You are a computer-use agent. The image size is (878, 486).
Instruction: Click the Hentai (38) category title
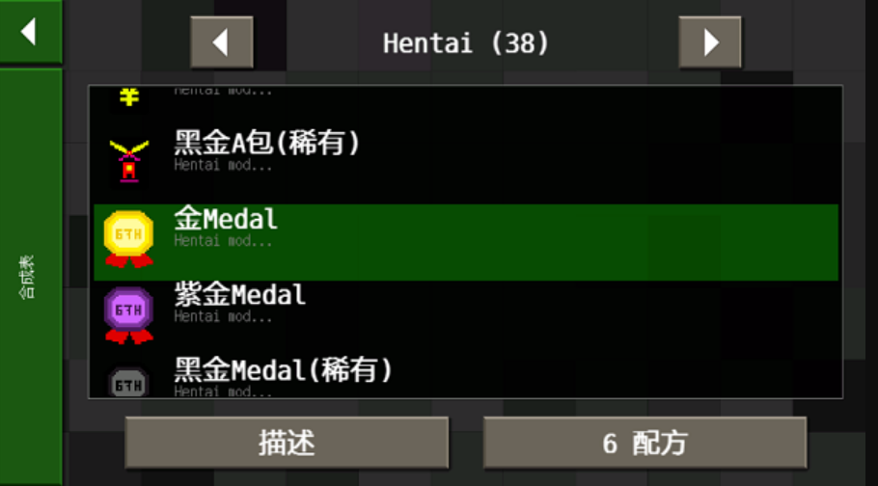(466, 43)
